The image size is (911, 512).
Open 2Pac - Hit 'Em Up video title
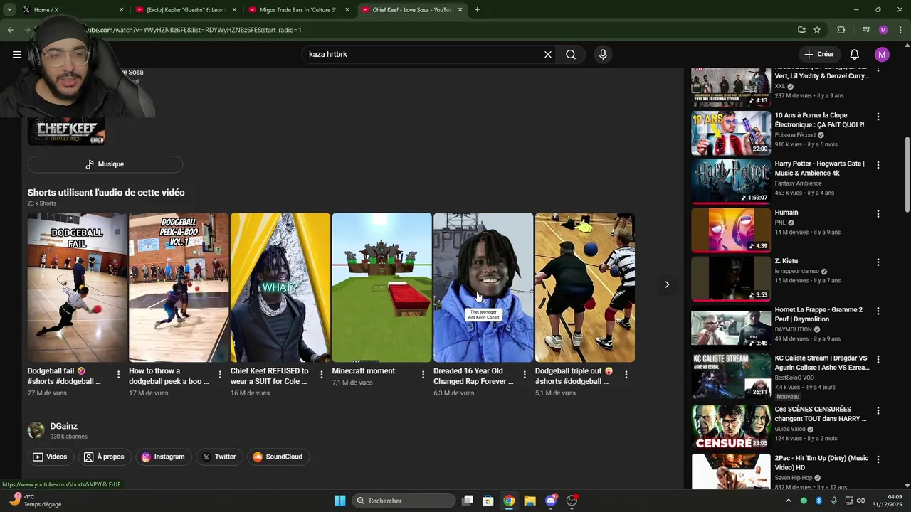pyautogui.click(x=821, y=463)
